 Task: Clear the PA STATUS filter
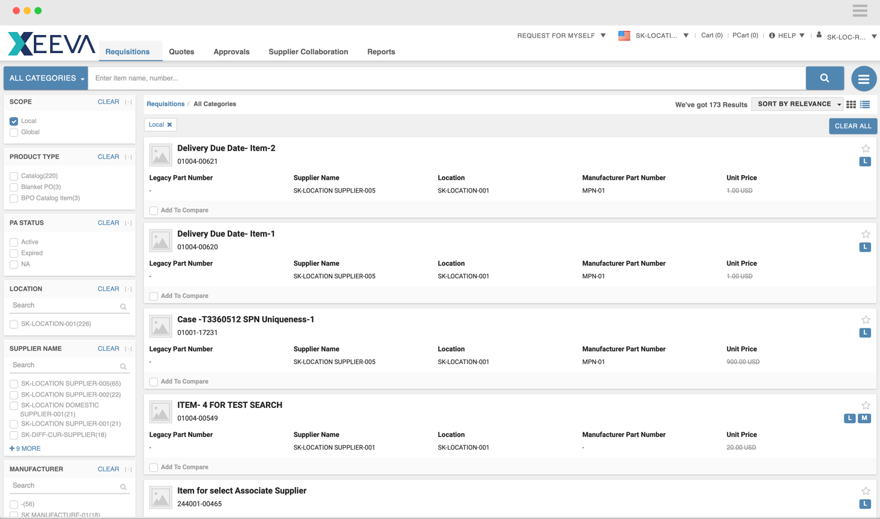(x=108, y=223)
